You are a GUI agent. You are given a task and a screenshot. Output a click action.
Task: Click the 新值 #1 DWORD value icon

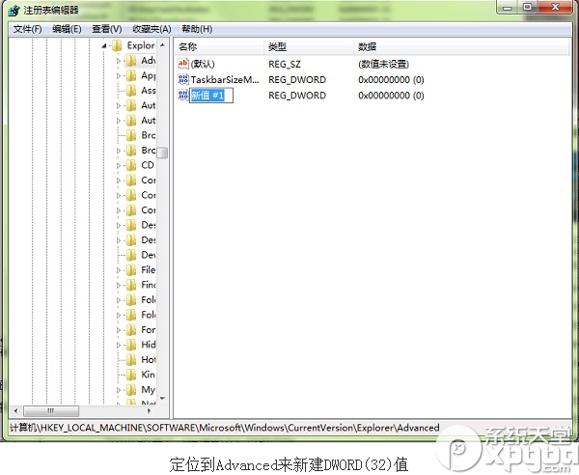pos(182,96)
